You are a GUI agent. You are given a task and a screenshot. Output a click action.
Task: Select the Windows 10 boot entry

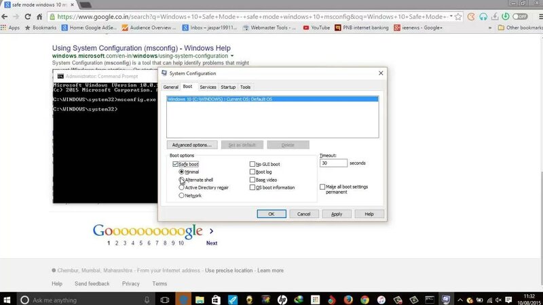[x=273, y=99]
